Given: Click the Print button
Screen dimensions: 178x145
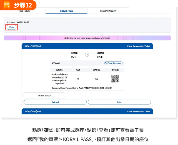Looking at the screenshot, I should [x=119, y=102].
